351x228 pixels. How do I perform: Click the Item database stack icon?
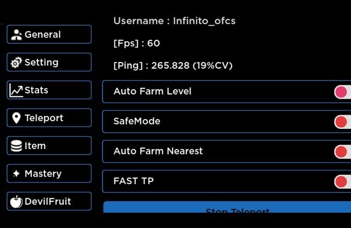[x=16, y=146]
